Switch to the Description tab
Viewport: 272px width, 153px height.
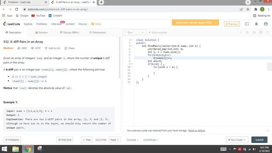(13, 32)
